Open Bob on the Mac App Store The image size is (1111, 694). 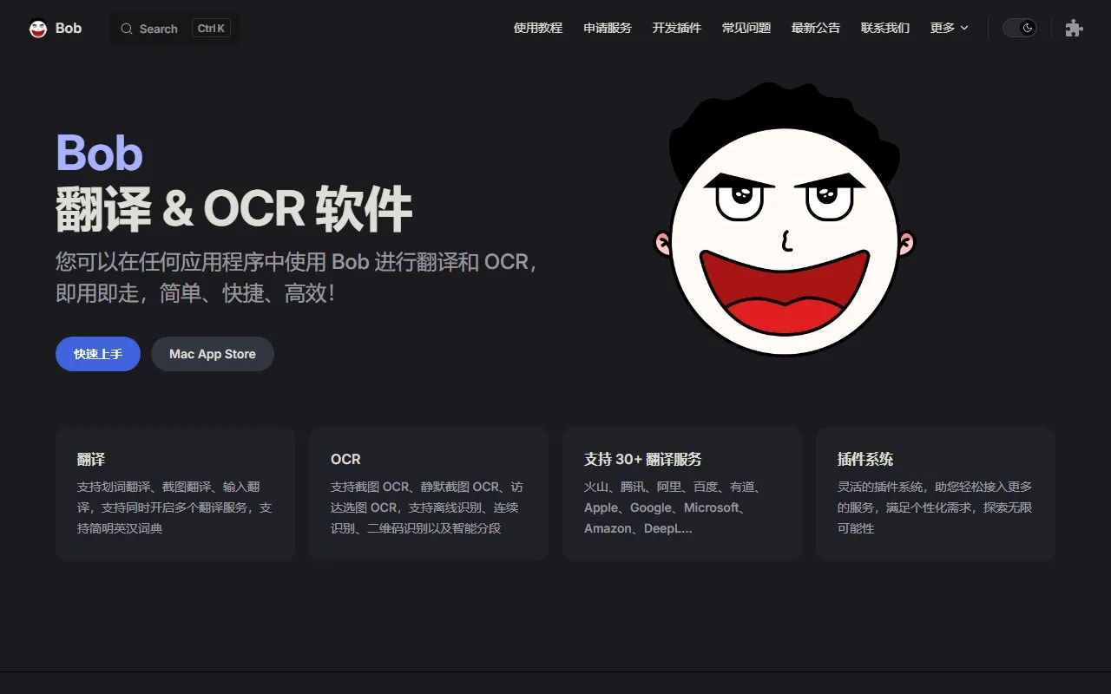[212, 354]
